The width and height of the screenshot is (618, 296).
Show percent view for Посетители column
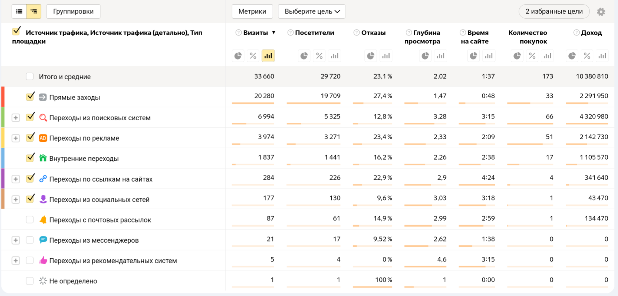point(319,56)
